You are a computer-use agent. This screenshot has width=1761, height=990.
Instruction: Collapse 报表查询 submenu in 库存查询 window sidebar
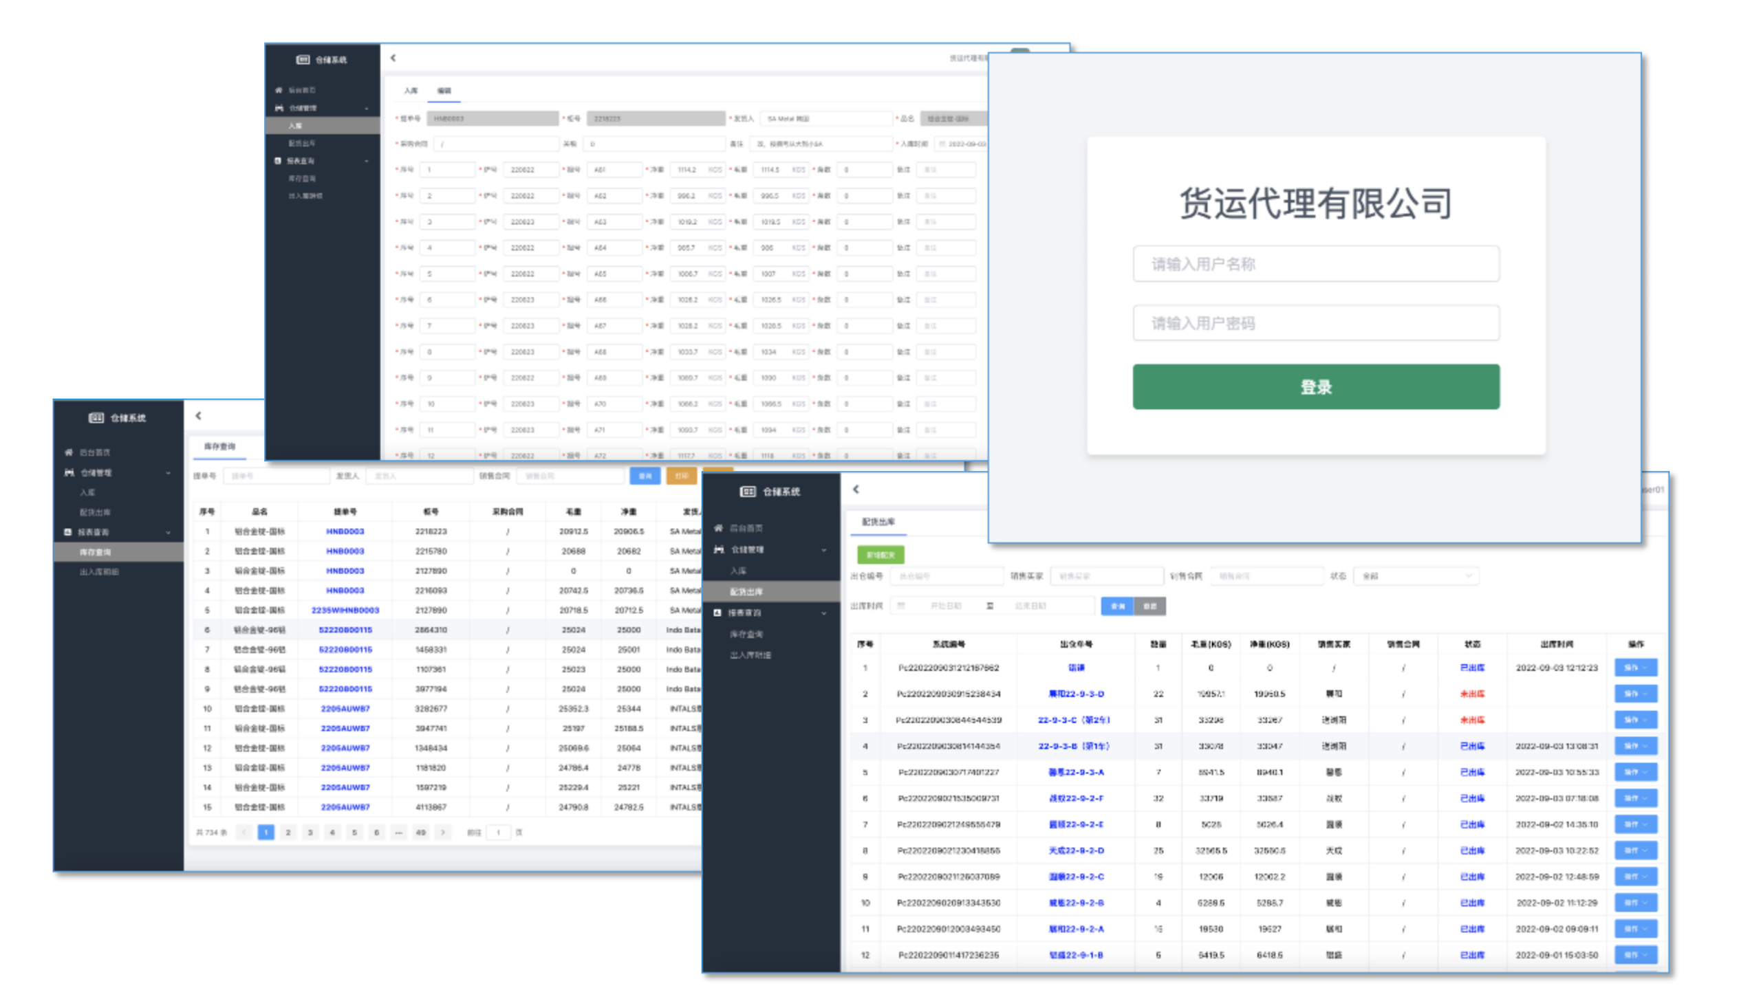[x=168, y=532]
